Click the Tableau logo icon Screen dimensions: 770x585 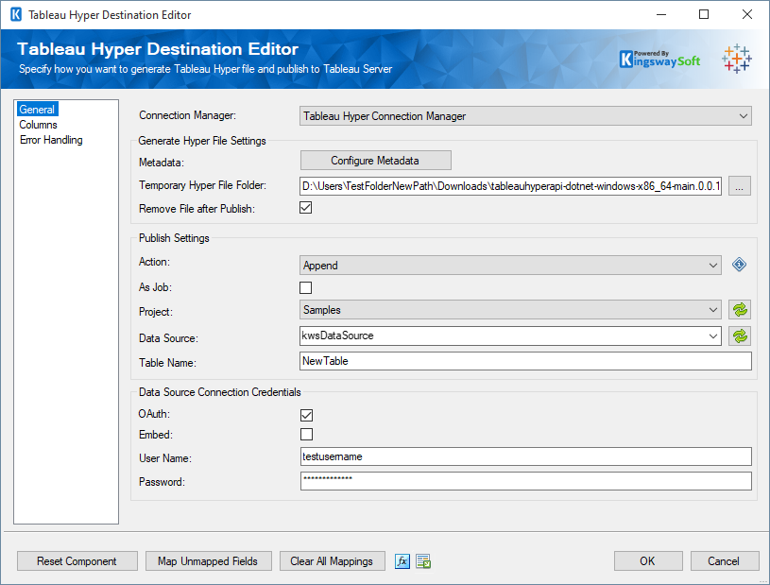[736, 59]
